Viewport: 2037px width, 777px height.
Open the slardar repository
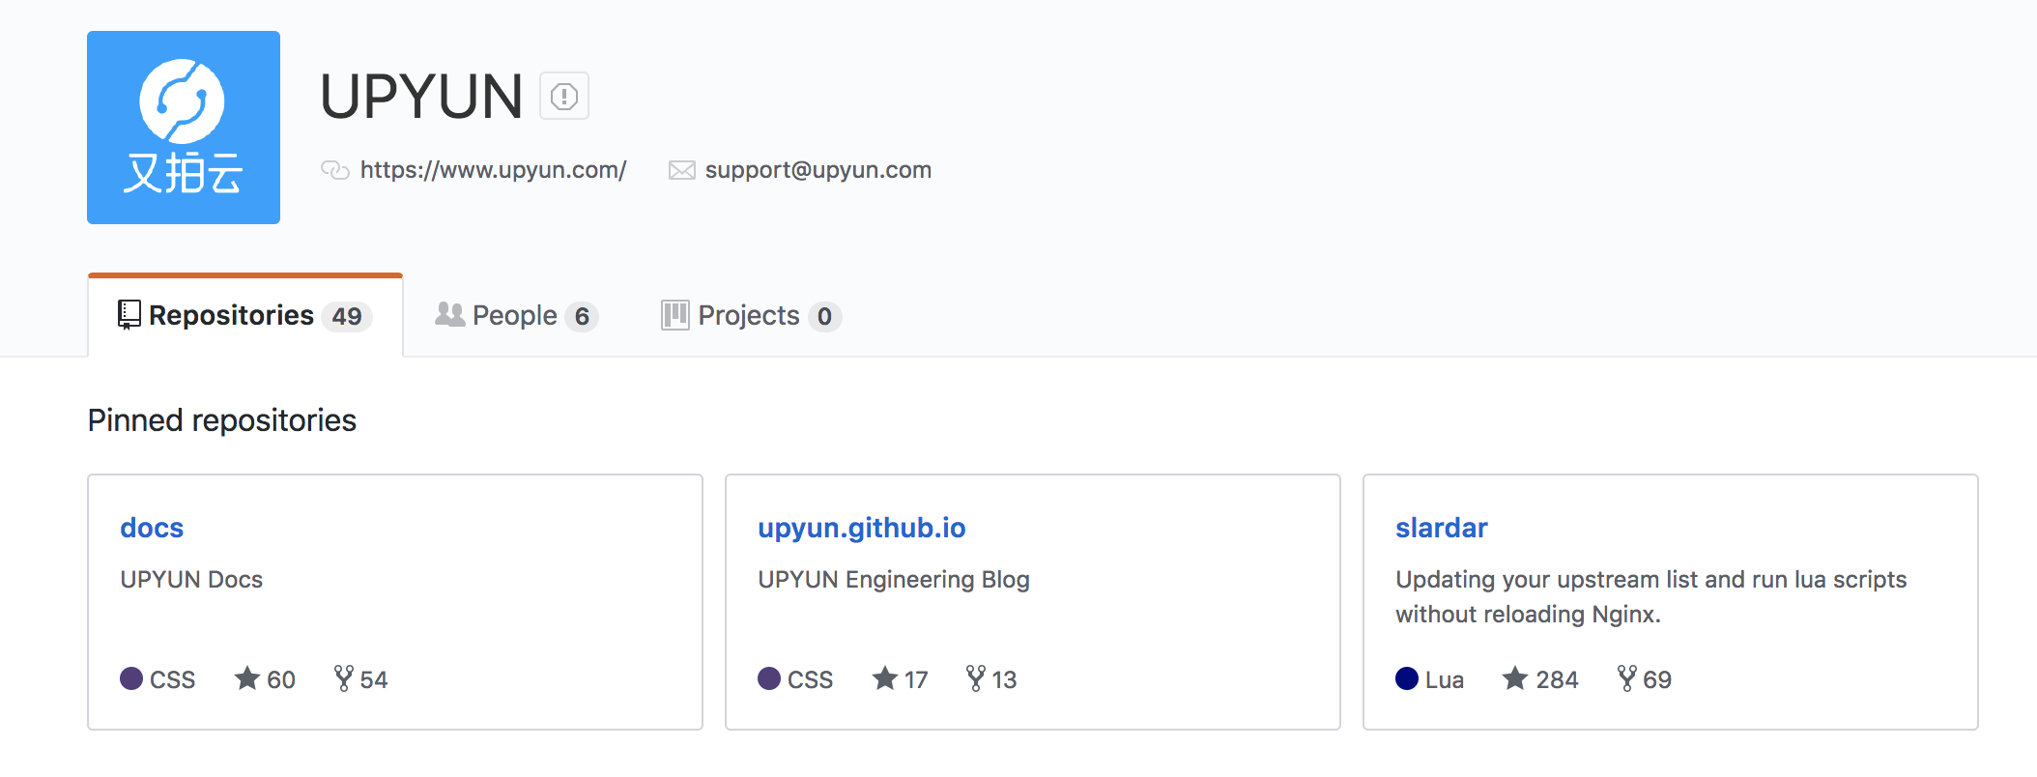coord(1441,528)
